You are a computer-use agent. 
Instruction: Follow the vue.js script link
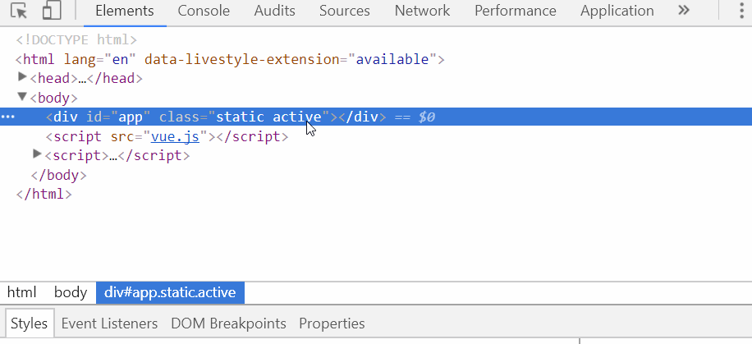click(x=175, y=137)
